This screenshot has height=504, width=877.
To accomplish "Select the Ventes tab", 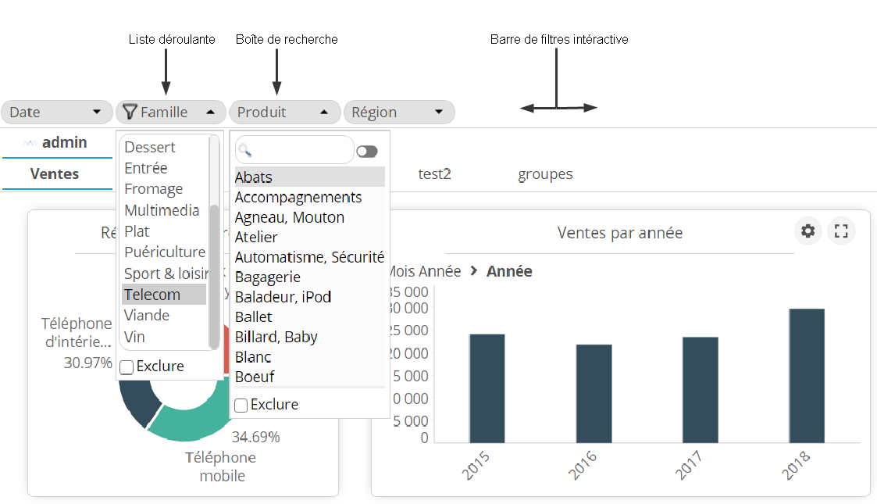I will pos(55,173).
